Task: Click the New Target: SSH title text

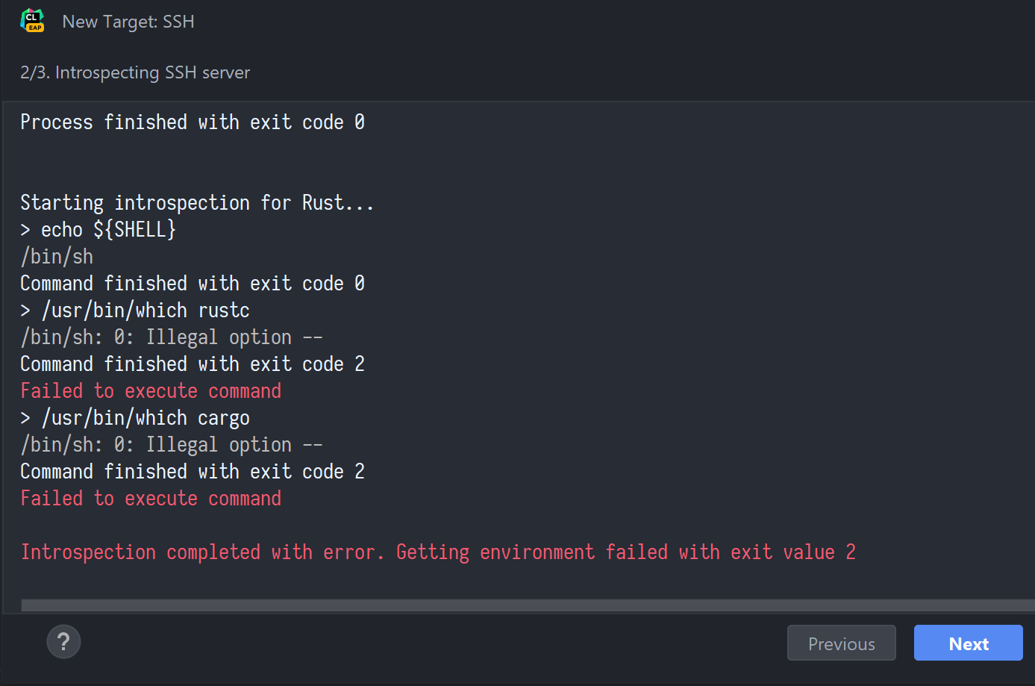Action: coord(128,22)
